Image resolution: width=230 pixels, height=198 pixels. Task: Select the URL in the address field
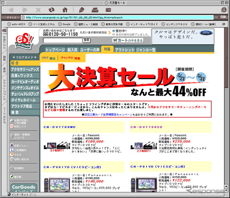click(x=117, y=18)
